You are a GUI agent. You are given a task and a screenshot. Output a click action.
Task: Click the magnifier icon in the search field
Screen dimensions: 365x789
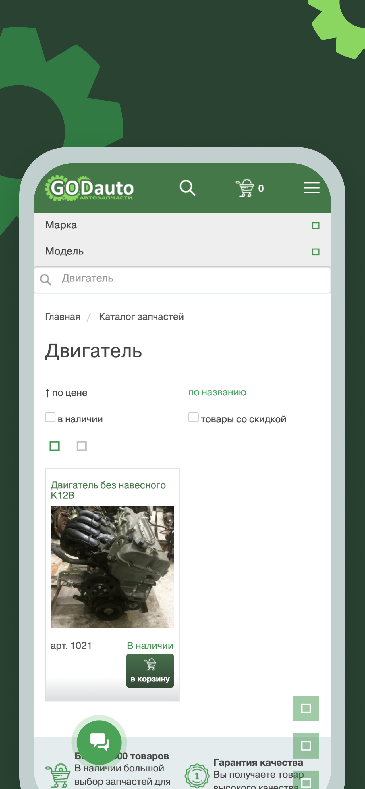point(46,279)
